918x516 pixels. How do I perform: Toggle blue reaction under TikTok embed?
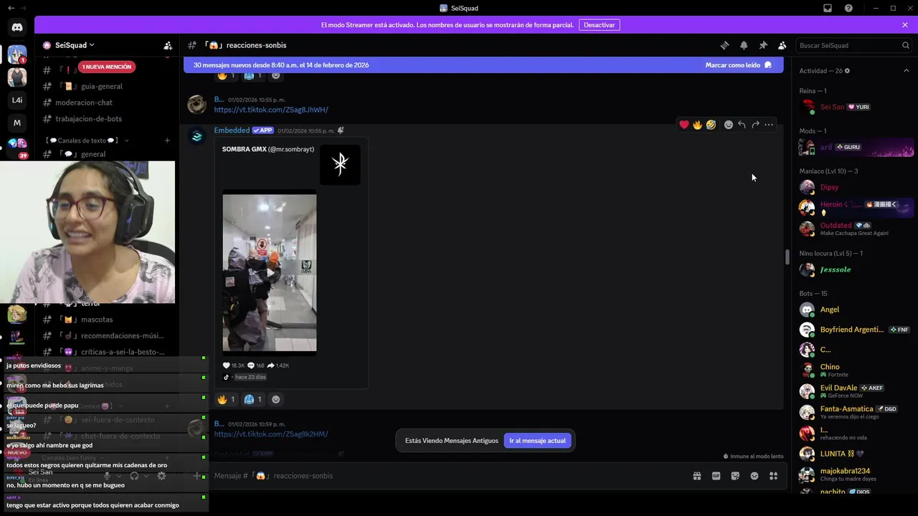click(253, 399)
